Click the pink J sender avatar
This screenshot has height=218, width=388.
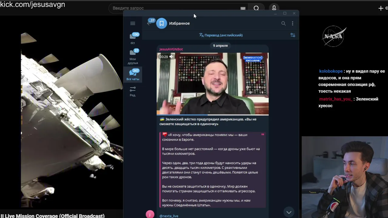150,214
